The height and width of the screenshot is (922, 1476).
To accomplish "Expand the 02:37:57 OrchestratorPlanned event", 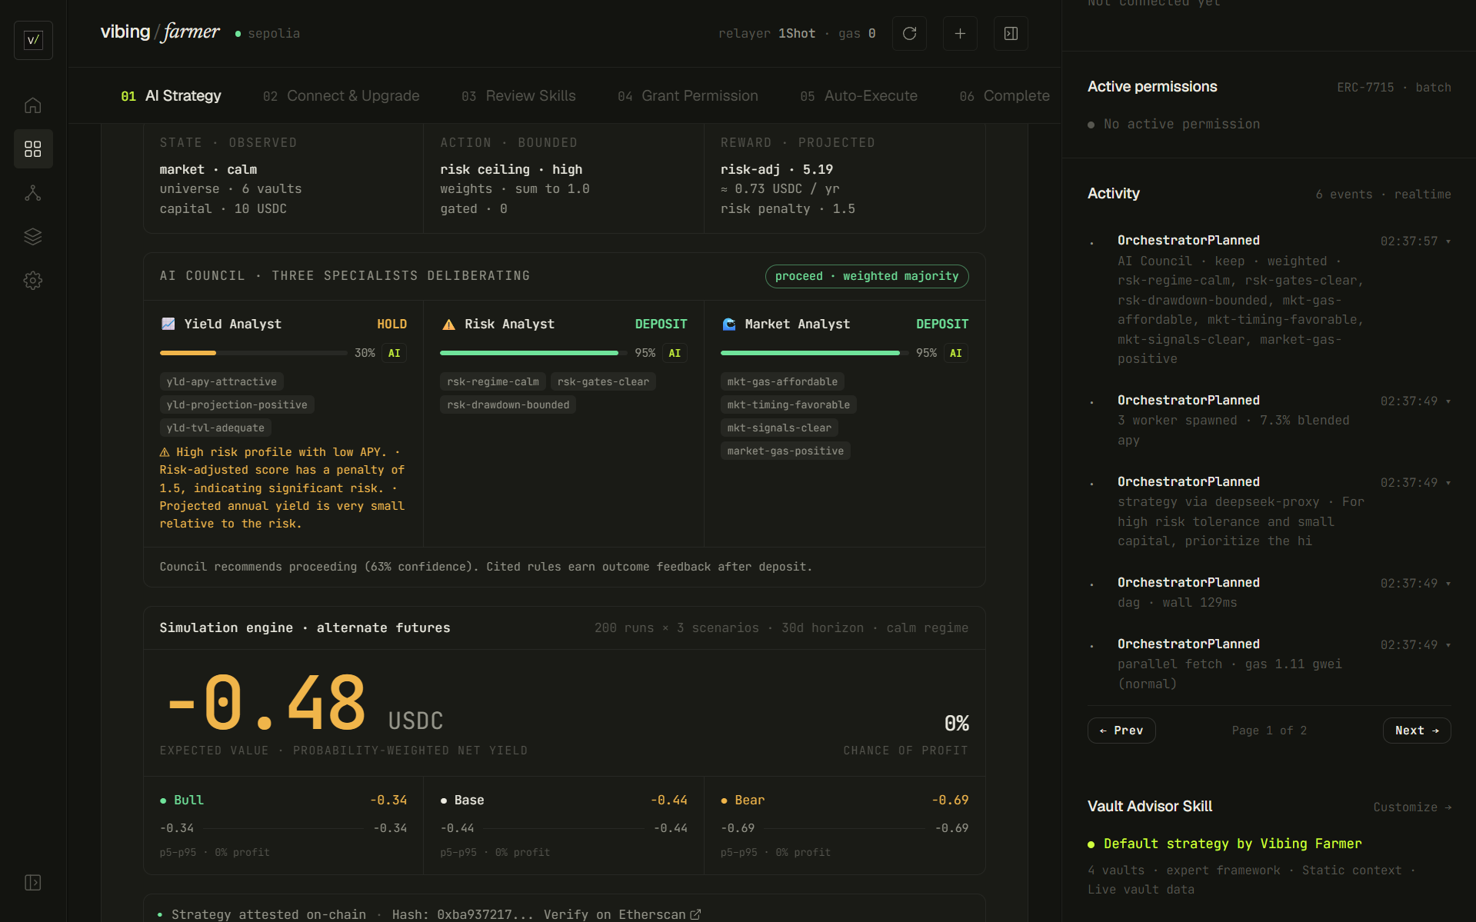I will coord(1448,241).
